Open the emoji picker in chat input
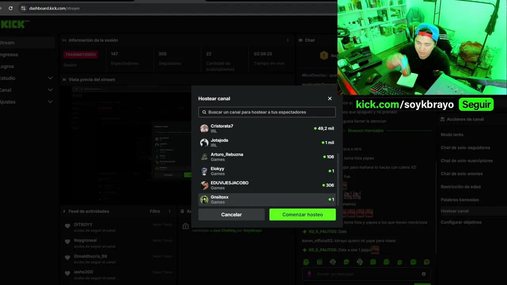 [x=424, y=274]
